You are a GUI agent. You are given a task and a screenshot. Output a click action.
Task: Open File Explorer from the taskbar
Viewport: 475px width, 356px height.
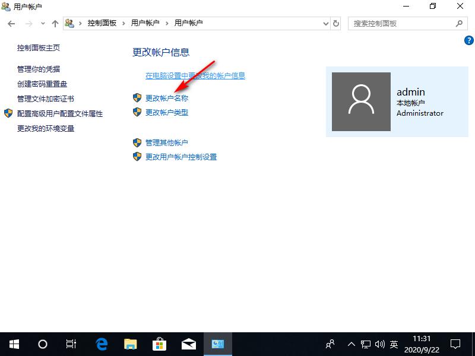(129, 344)
